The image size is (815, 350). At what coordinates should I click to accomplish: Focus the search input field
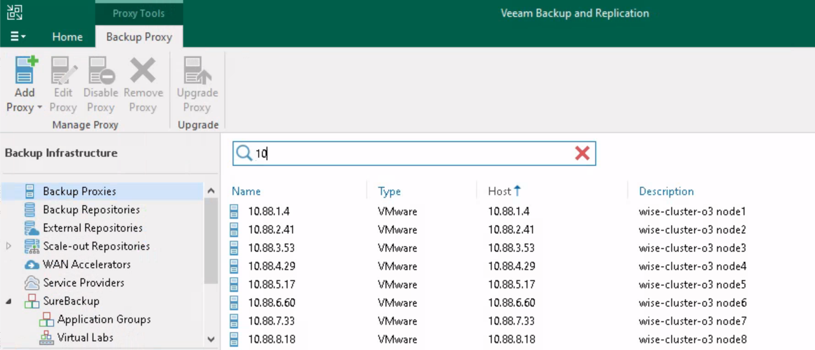coord(414,154)
